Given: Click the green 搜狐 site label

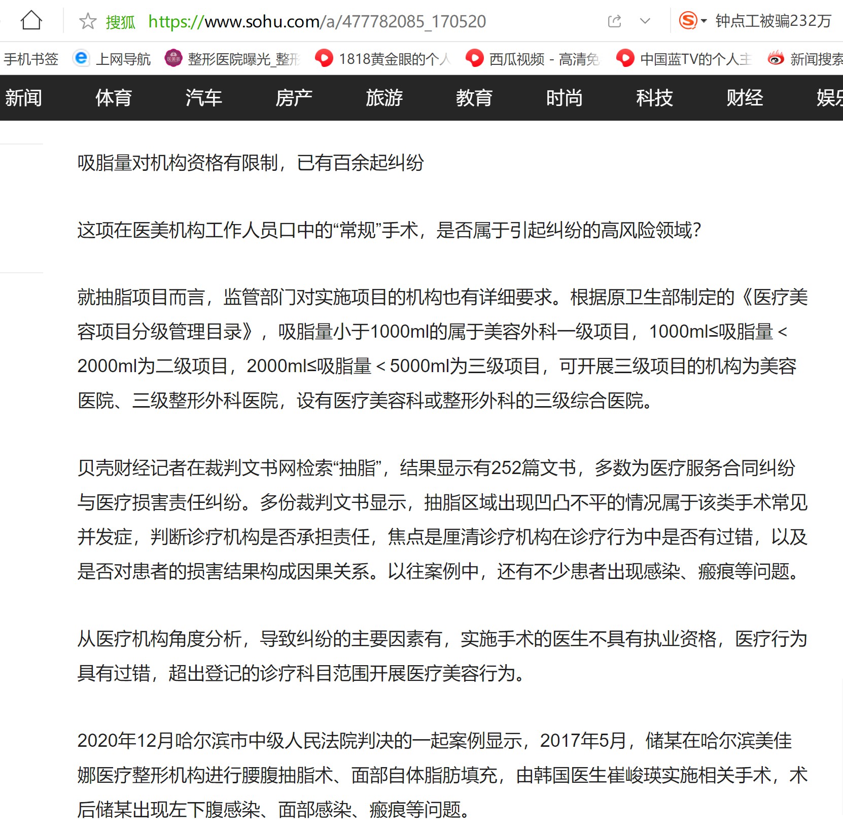Looking at the screenshot, I should click(x=120, y=22).
